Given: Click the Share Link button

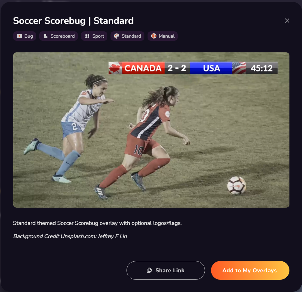Looking at the screenshot, I should (x=166, y=270).
